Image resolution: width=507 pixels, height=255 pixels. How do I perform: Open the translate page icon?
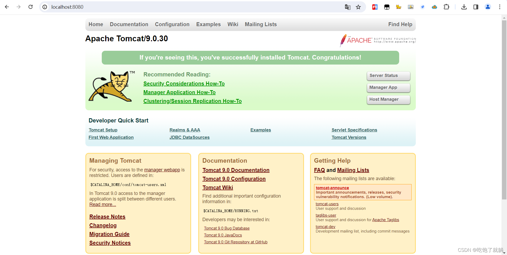348,7
